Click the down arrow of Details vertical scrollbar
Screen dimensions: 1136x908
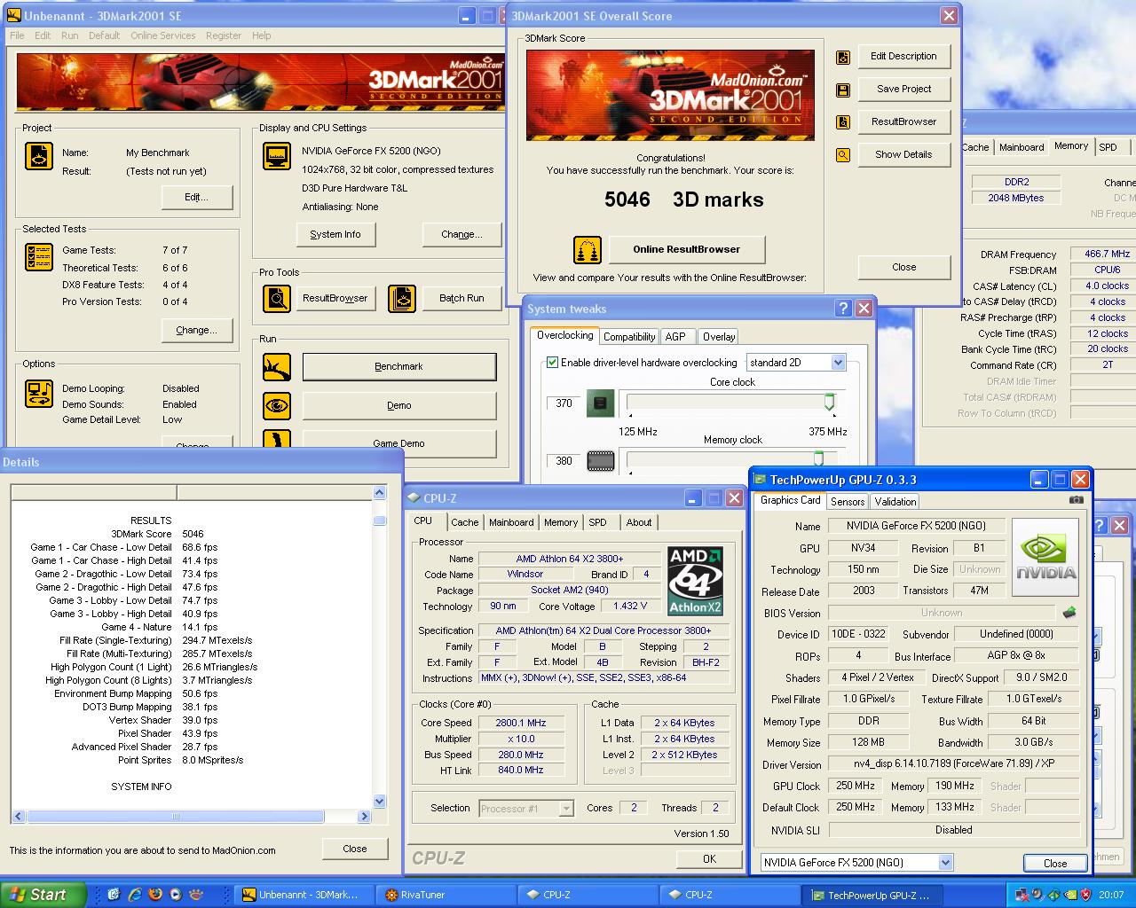pyautogui.click(x=380, y=802)
